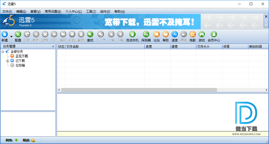Toggle 自动关机 auto shutdown icon
Image resolution: width=269 pixels, height=144 pixels.
click(x=132, y=34)
